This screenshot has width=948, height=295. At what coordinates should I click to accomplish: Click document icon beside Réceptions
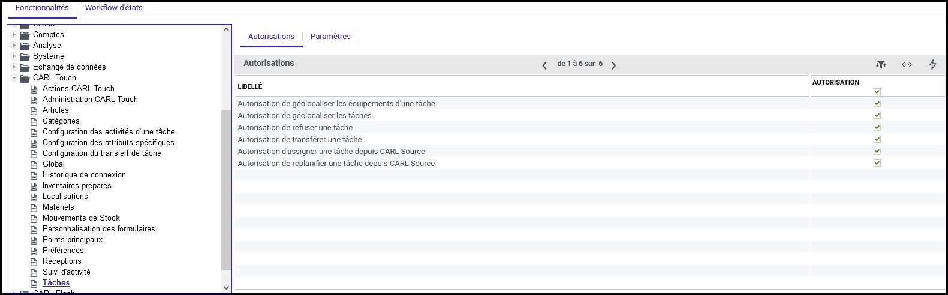(x=34, y=261)
